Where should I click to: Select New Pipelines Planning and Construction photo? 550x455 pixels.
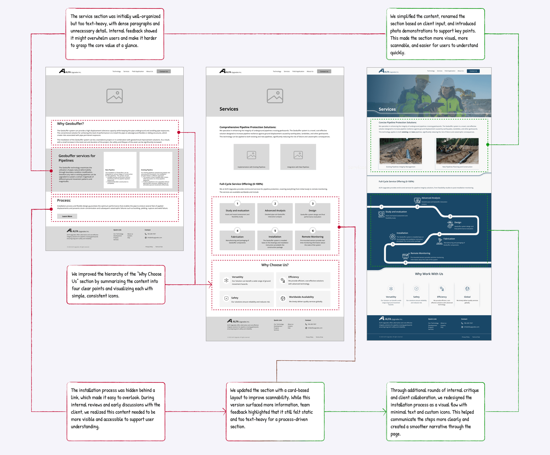click(x=457, y=151)
